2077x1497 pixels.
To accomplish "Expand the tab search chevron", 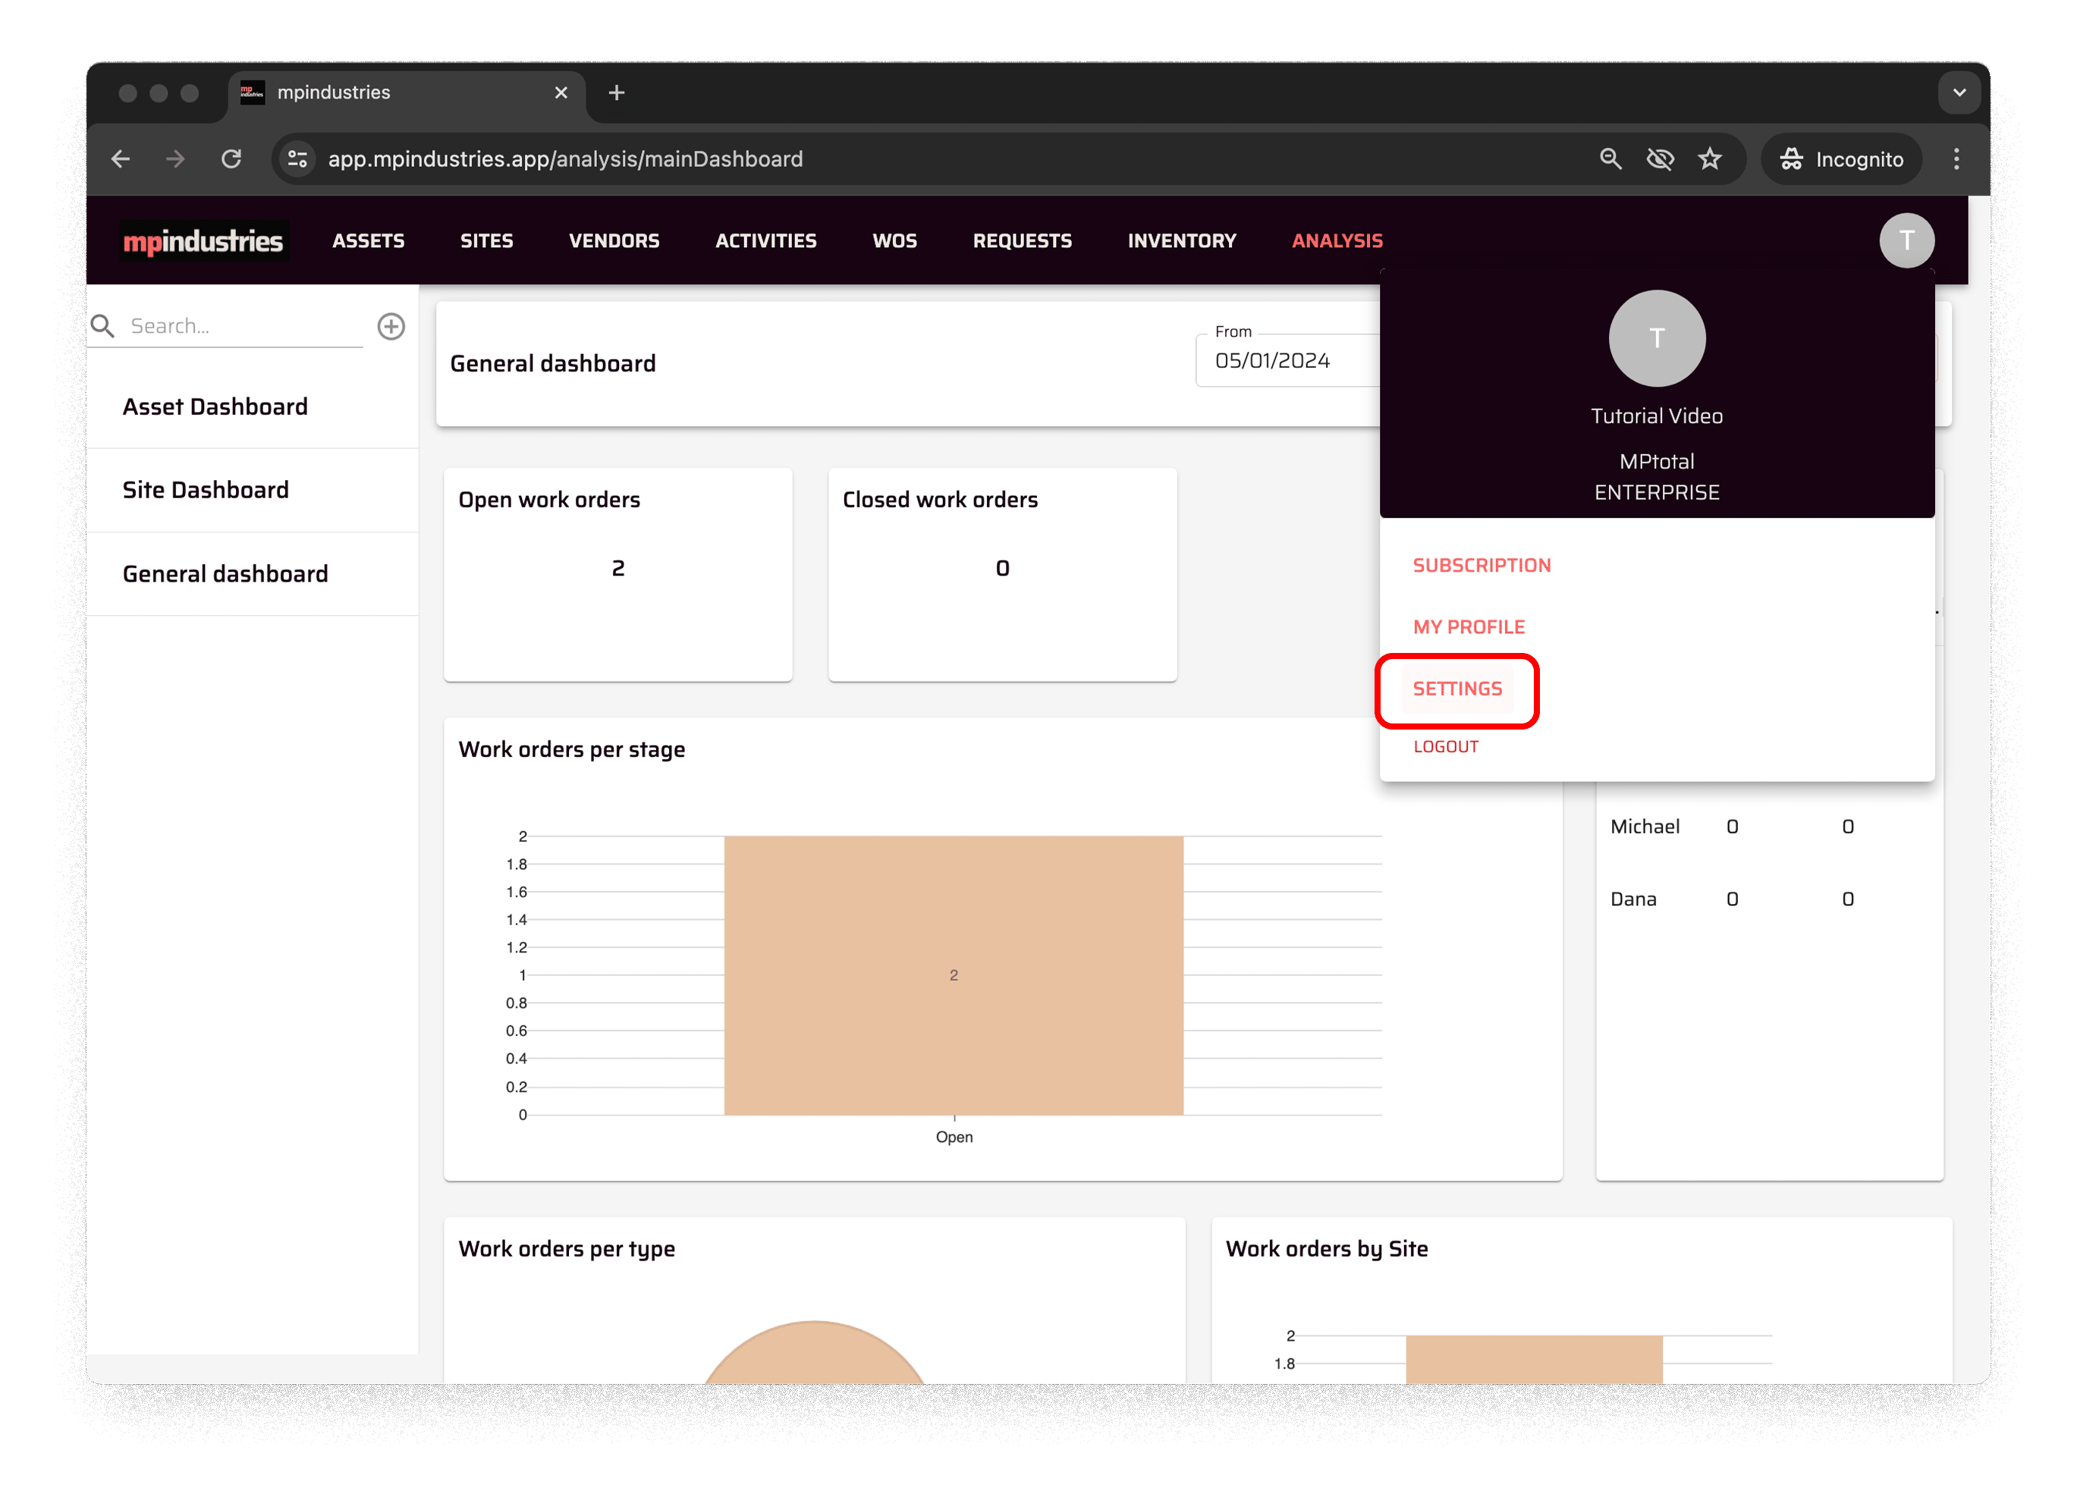I will pyautogui.click(x=1959, y=93).
